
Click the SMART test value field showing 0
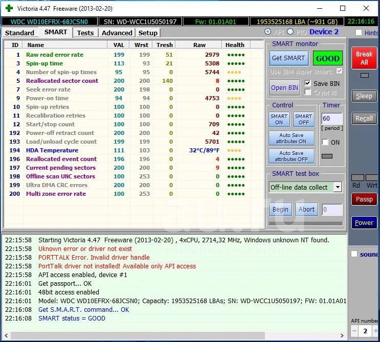coord(332,210)
